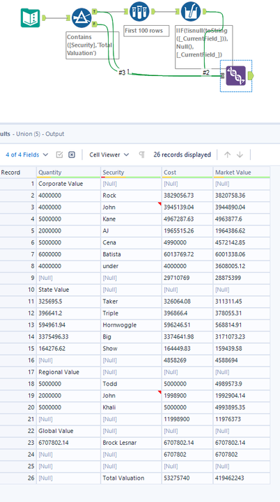Select the market value cell 4588694
280x502 pixels.
[x=242, y=360]
